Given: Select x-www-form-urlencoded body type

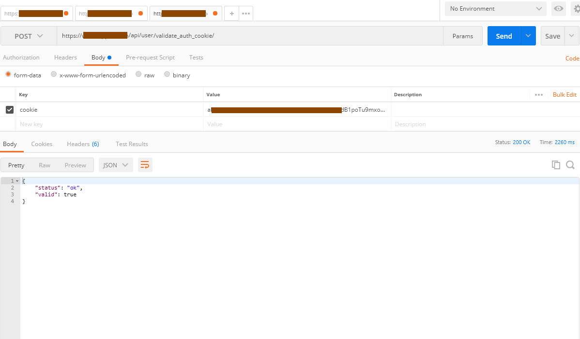Looking at the screenshot, I should (54, 74).
